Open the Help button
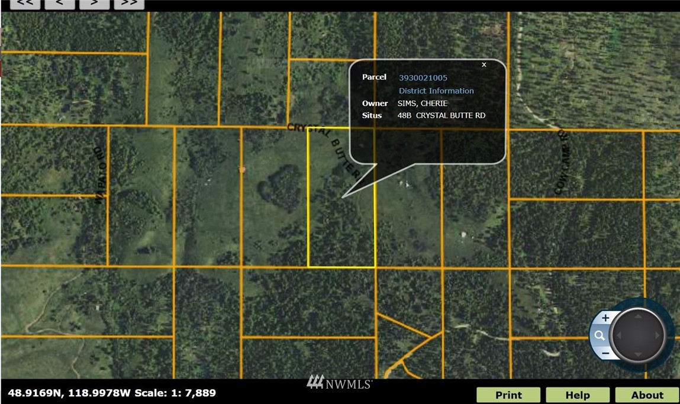Viewport: 680px width, 404px height. point(578,395)
